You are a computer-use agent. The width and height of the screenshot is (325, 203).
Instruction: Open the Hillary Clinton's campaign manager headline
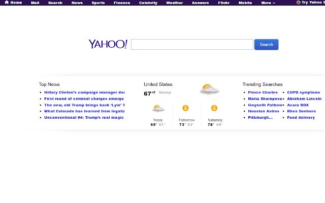84,92
